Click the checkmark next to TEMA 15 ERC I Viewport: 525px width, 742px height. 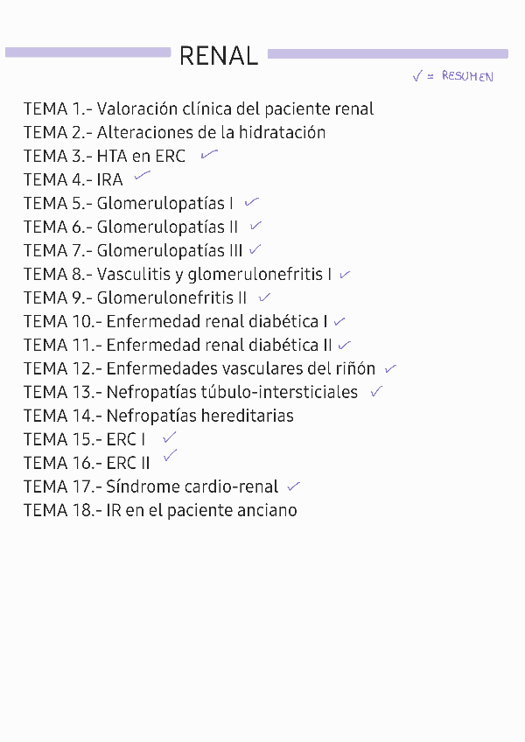pyautogui.click(x=169, y=436)
